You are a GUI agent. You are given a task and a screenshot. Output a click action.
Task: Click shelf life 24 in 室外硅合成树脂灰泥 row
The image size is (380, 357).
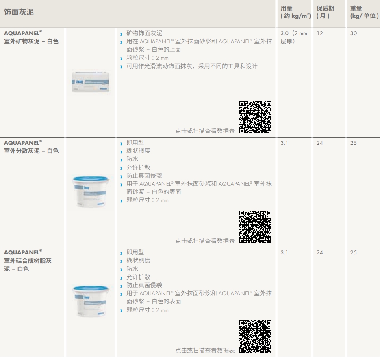pyautogui.click(x=320, y=252)
